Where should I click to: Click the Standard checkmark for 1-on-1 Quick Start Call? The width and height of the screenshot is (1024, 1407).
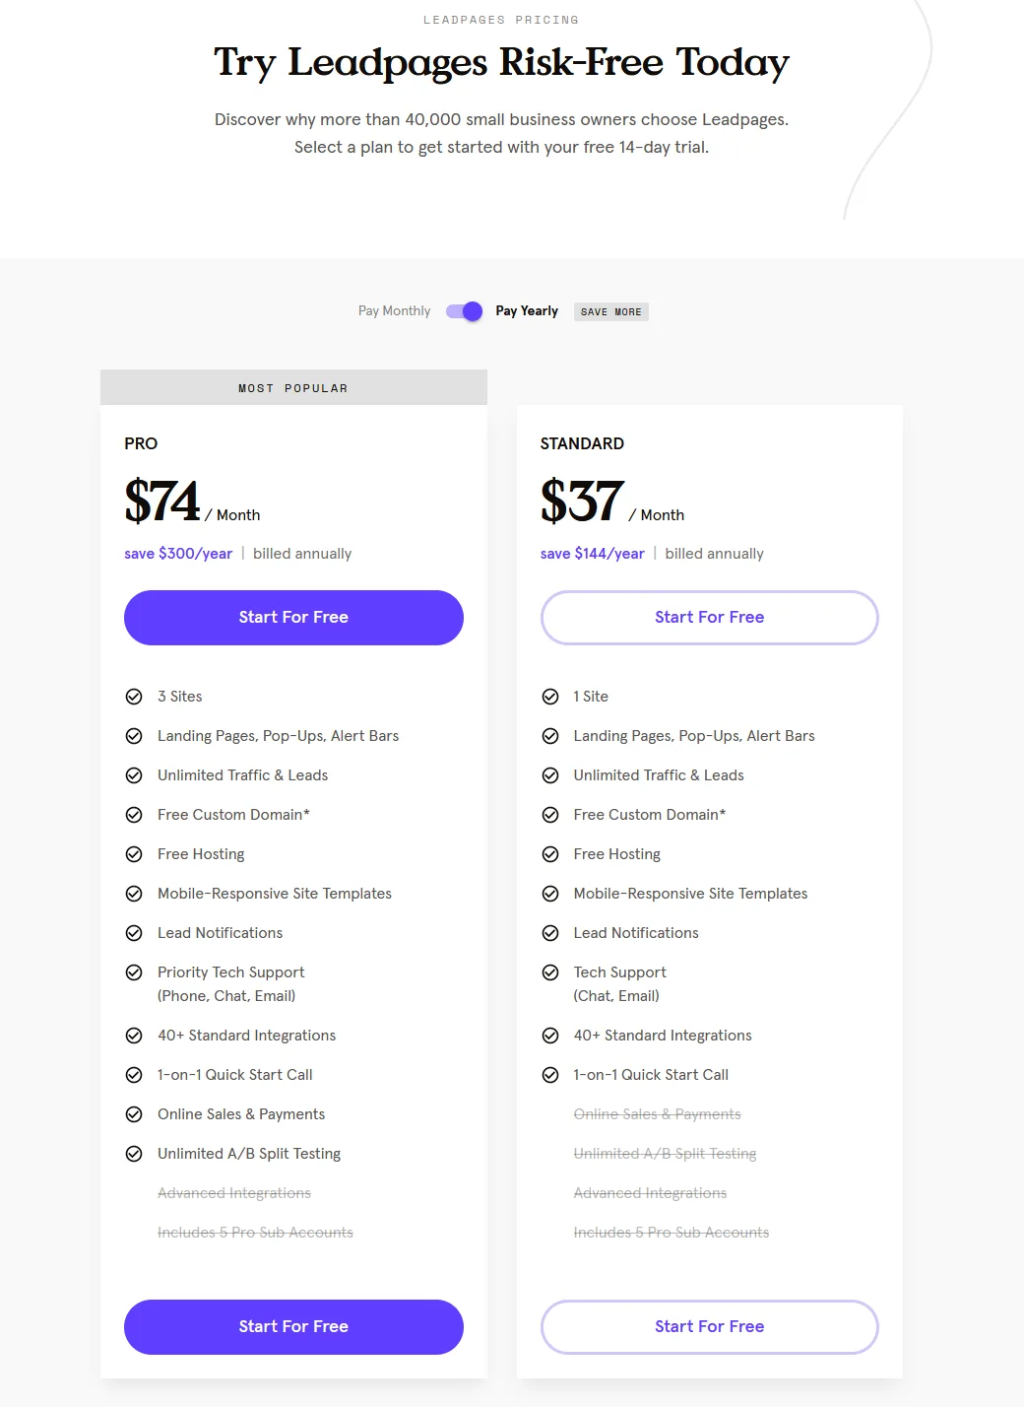(550, 1075)
